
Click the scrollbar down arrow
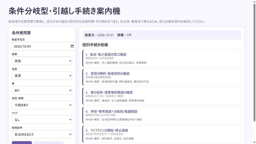click(x=254, y=142)
